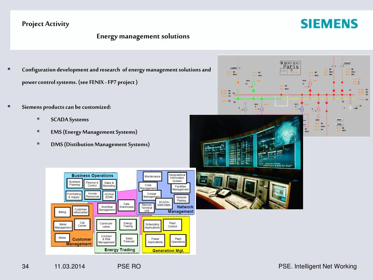373x280 pixels.
Task: Click the "Data Warehouse" box
Action: point(126,205)
